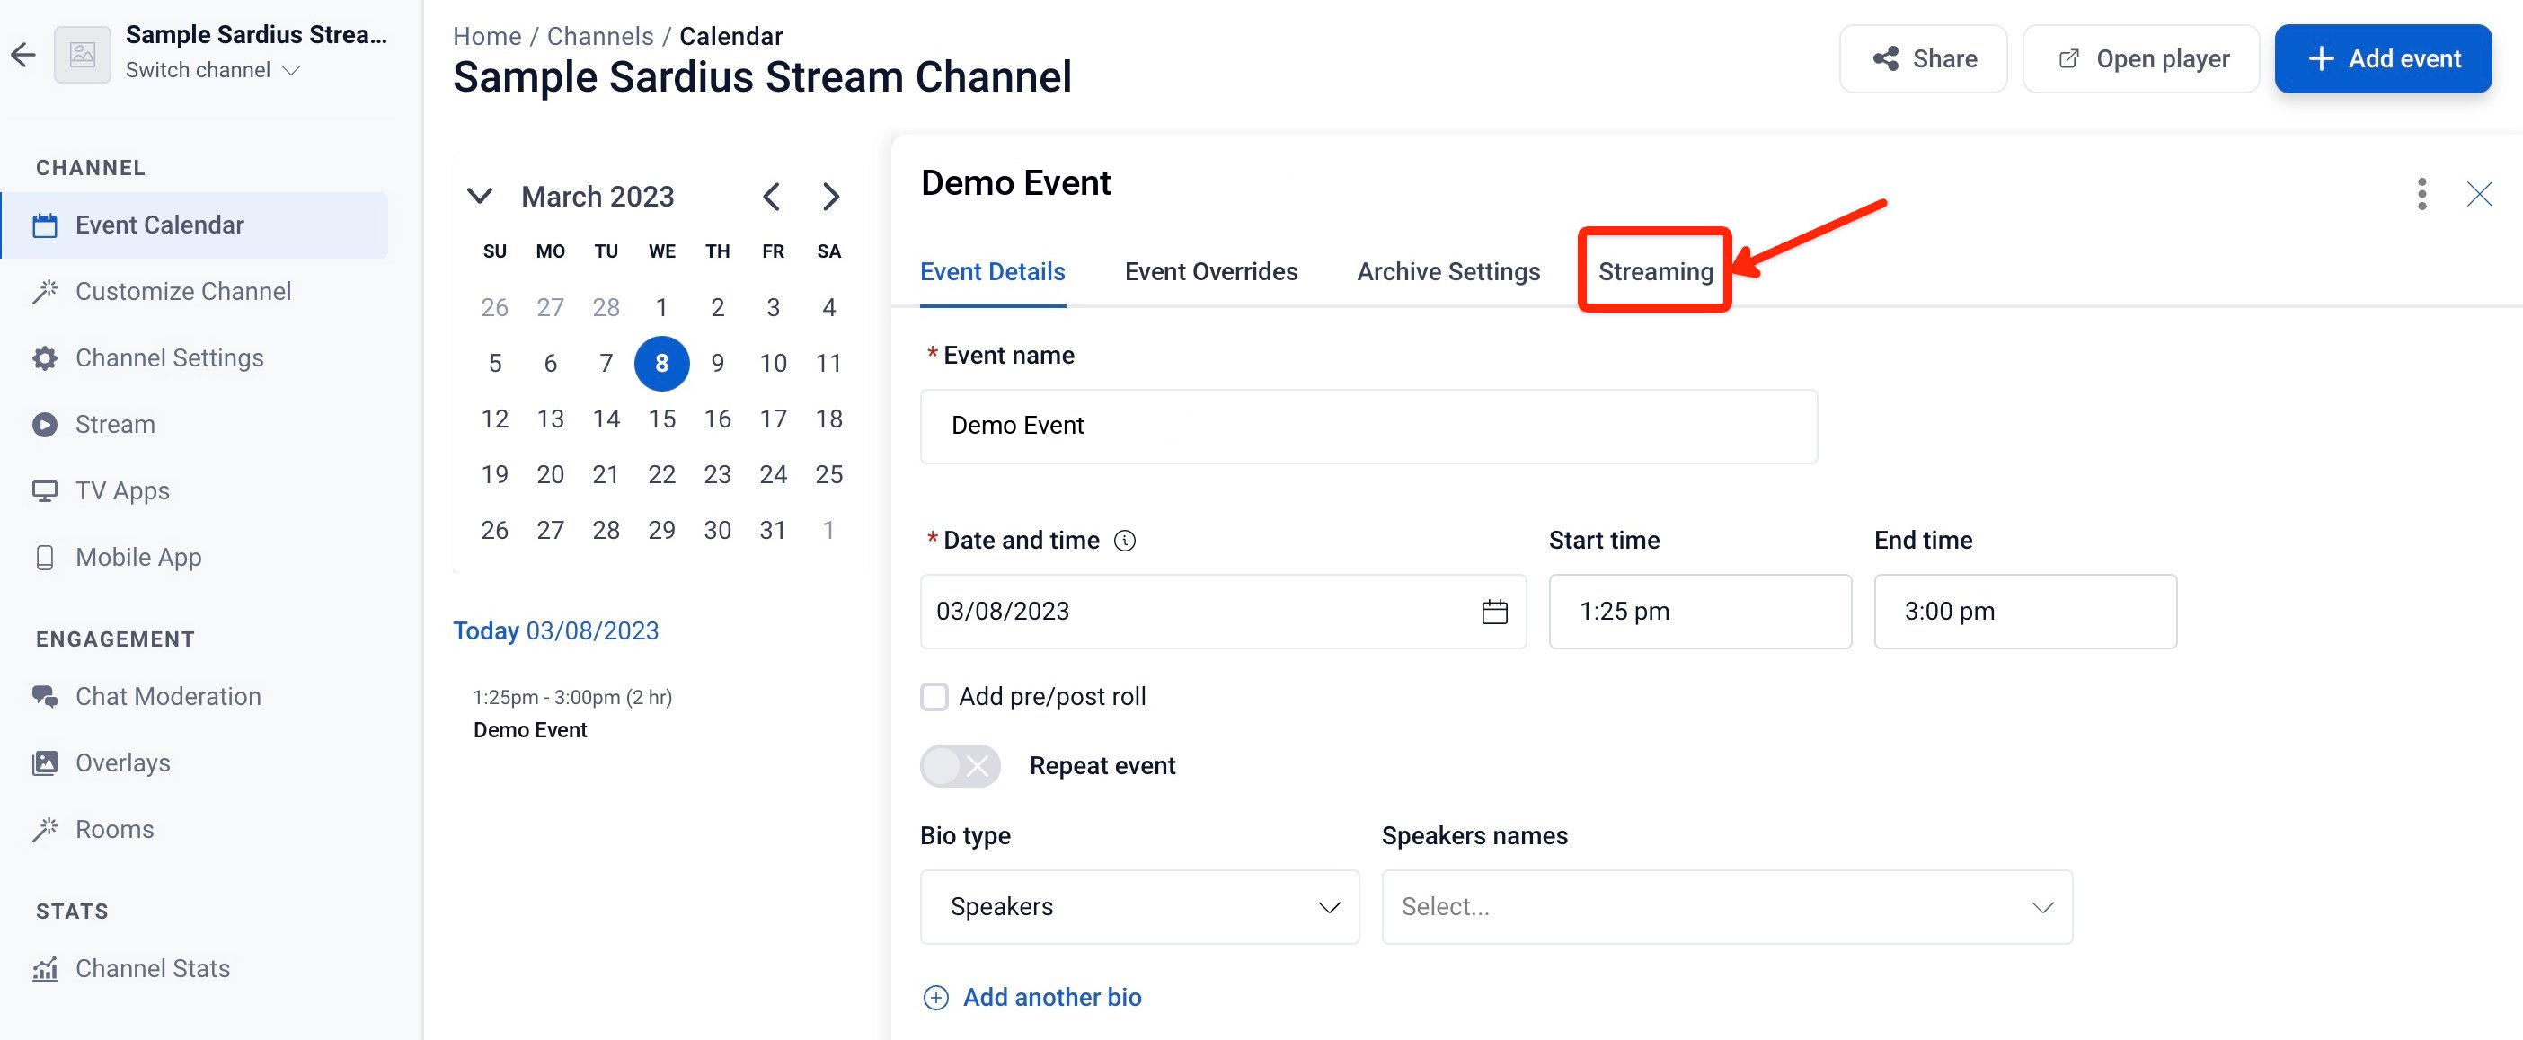Open the Bio type dropdown

coord(1140,908)
